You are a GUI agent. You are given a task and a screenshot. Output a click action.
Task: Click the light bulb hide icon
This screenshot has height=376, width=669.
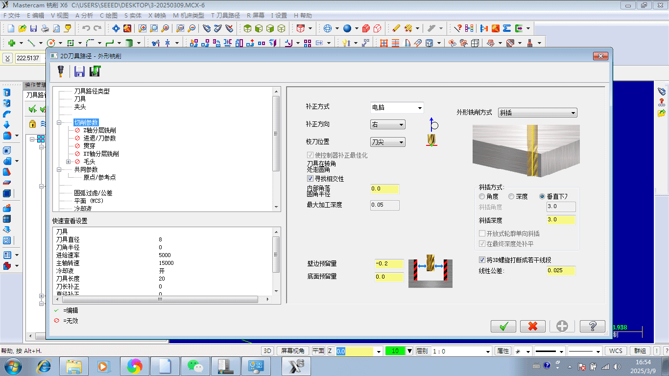pyautogui.click(x=346, y=43)
